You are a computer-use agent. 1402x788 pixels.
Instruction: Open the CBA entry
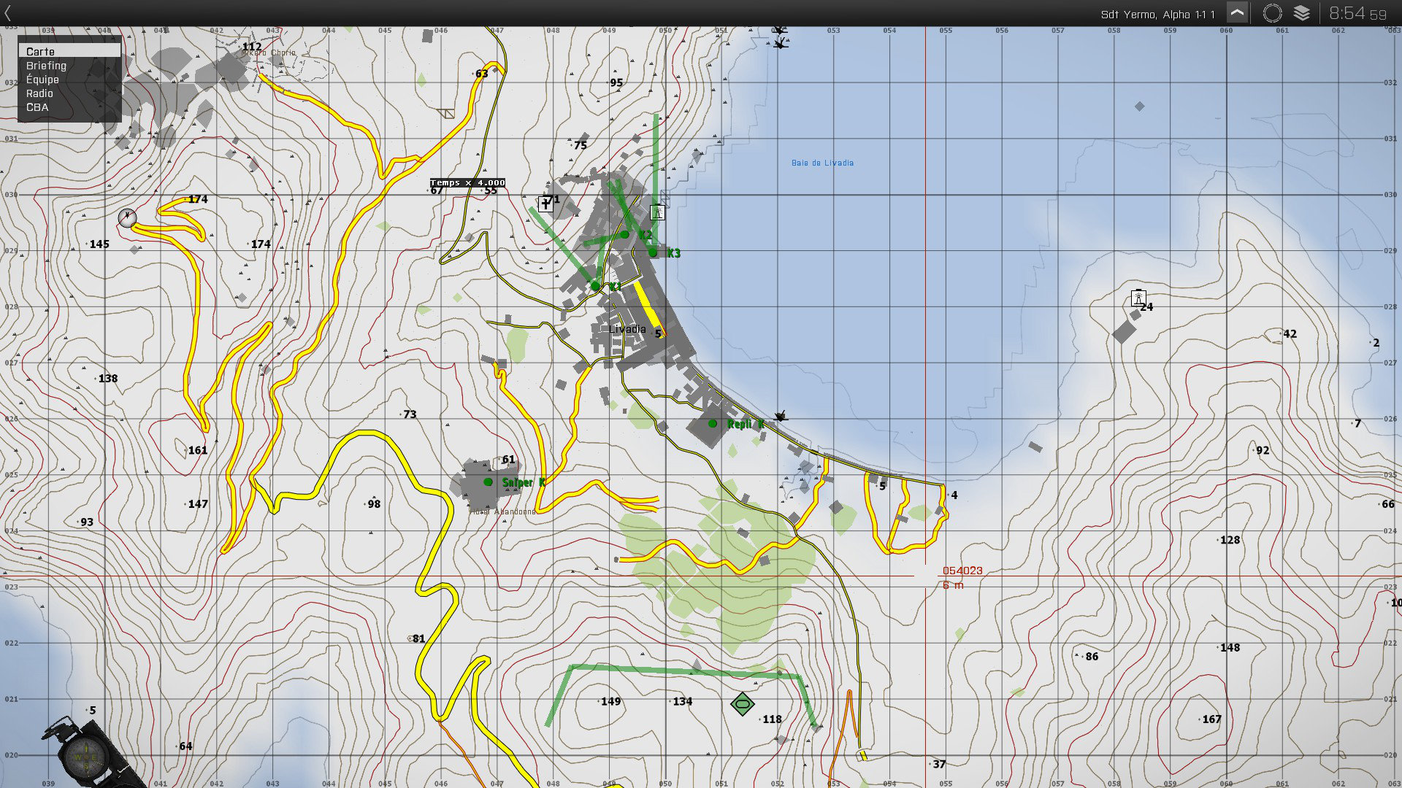37,107
